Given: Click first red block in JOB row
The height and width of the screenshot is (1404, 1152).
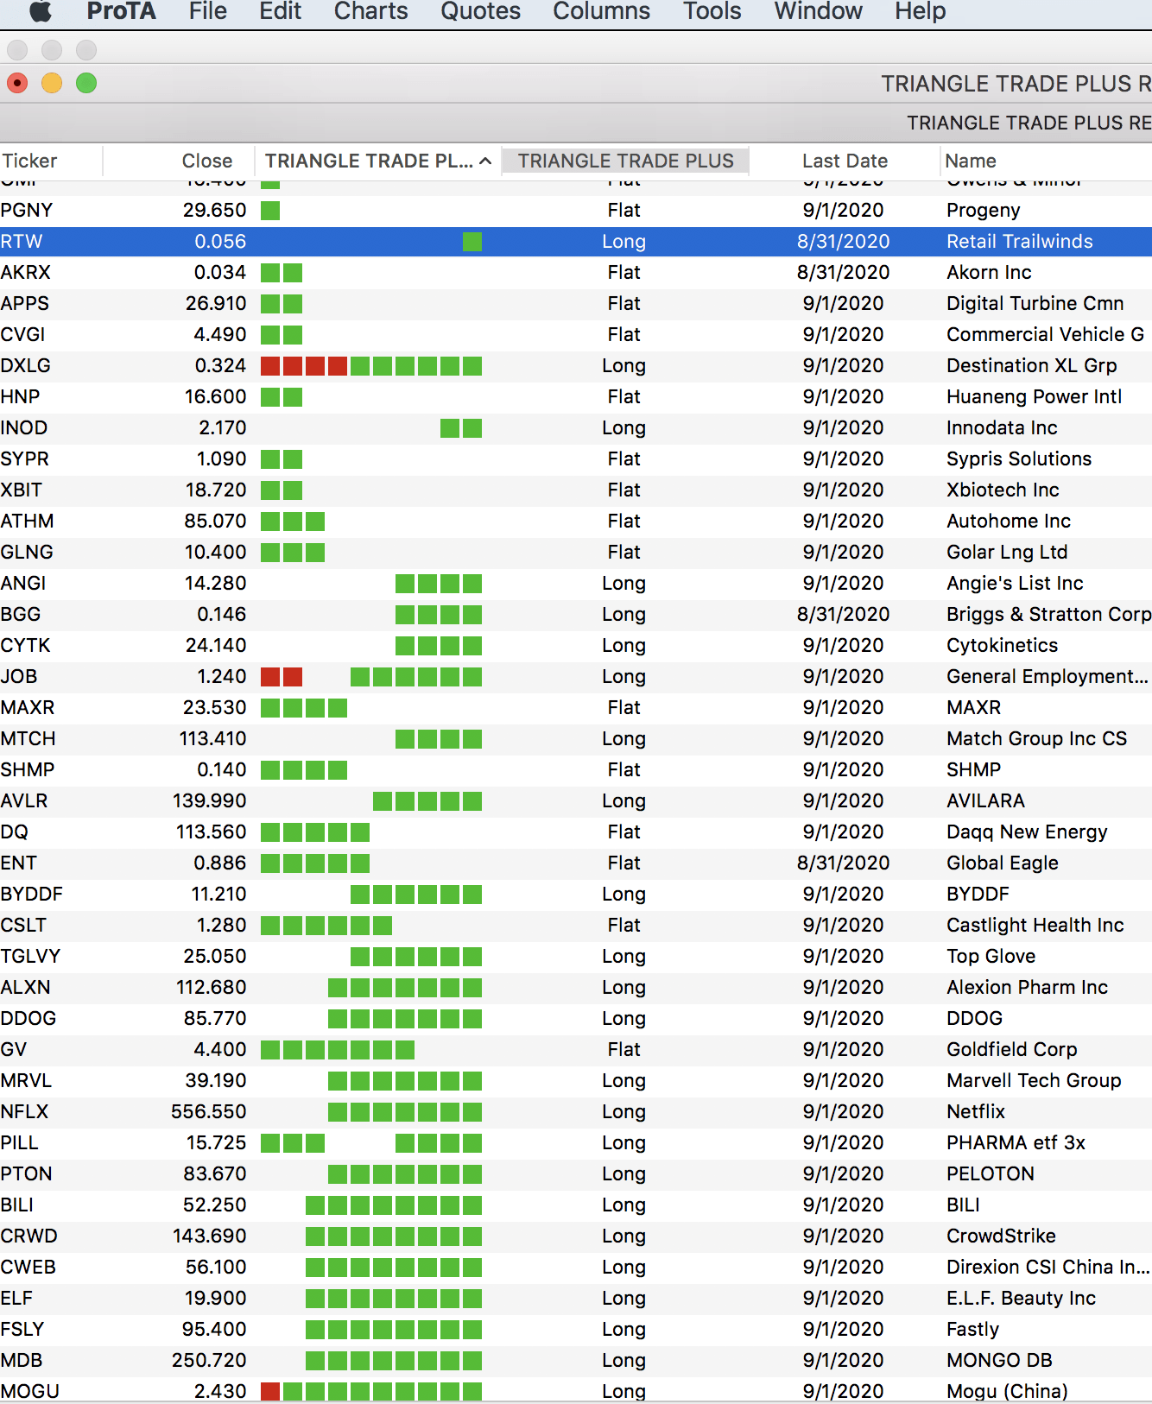Looking at the screenshot, I should click(x=270, y=677).
